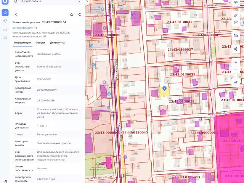Click the blue parcel location pin
Screen dimensions: 244x183
pyautogui.click(x=164, y=88)
